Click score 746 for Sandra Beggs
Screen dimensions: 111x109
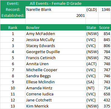pos(105,76)
